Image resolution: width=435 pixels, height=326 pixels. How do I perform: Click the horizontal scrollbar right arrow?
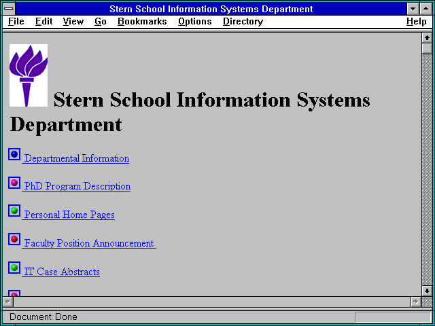[x=415, y=302]
